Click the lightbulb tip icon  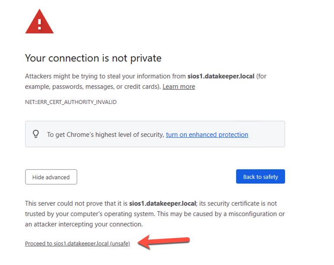(x=36, y=134)
